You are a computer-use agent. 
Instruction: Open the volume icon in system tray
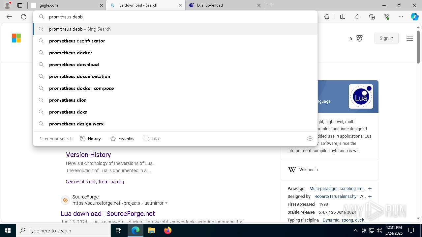379,230
